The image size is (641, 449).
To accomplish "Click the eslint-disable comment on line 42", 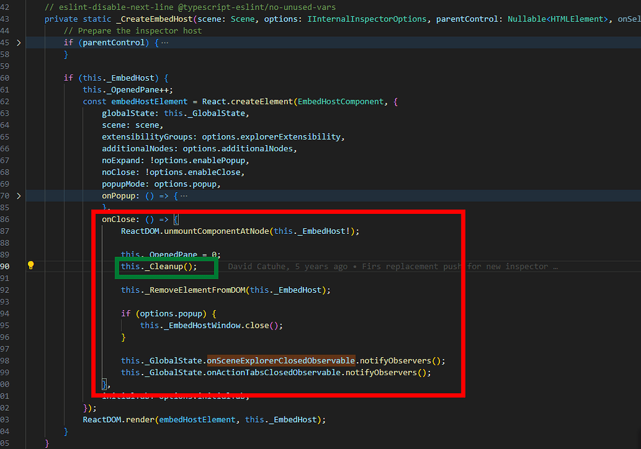I will (x=188, y=7).
